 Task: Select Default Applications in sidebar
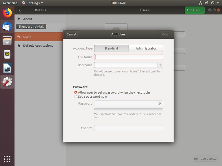[x=40, y=46]
